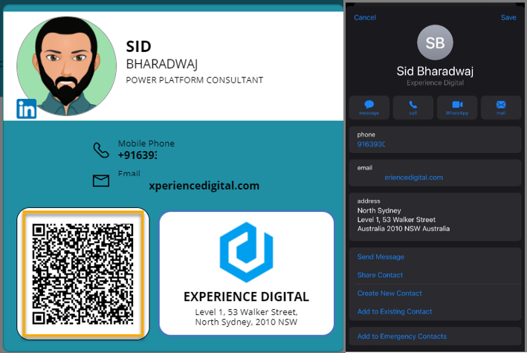Screen dimensions: 527x353
Task: Save the Sid Bharadwaj contact
Action: (508, 18)
